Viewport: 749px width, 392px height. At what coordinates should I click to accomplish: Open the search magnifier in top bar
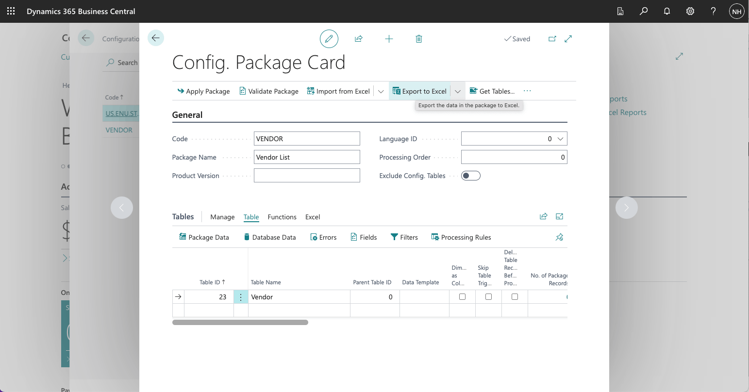point(644,11)
